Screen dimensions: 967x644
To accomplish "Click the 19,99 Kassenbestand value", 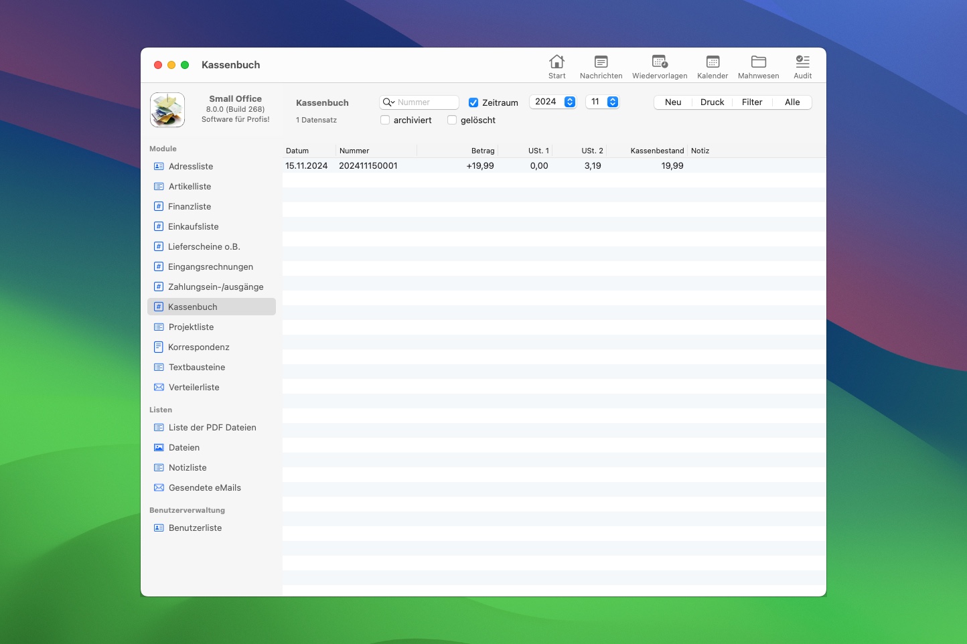I will click(672, 165).
